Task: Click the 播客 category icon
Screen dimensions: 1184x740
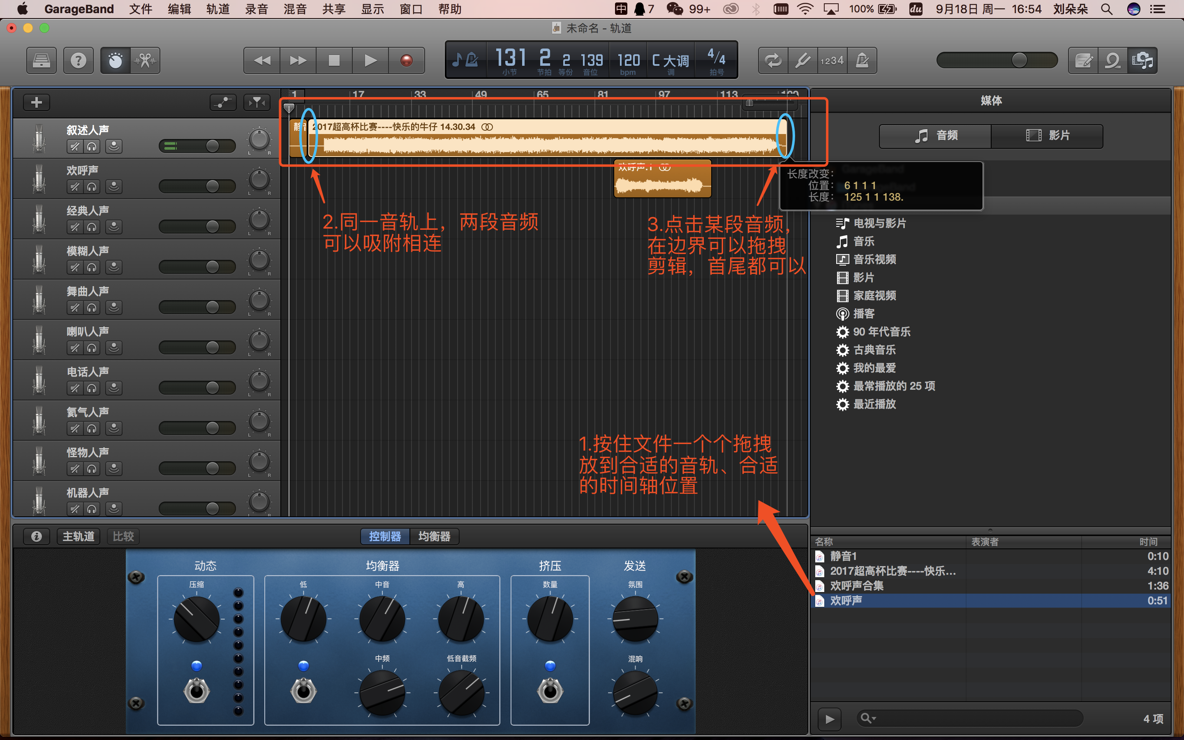Action: coord(842,314)
